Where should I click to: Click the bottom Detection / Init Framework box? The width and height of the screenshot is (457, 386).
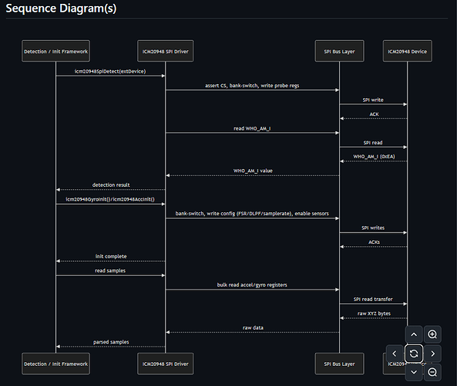[x=55, y=364]
